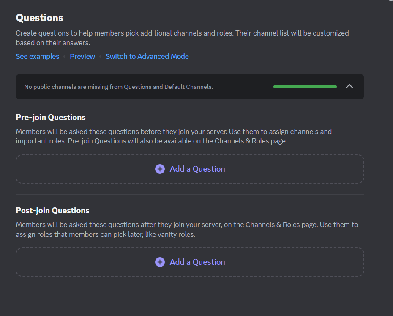The height and width of the screenshot is (316, 393).
Task: Switch to Advanced Mode
Action: (147, 57)
